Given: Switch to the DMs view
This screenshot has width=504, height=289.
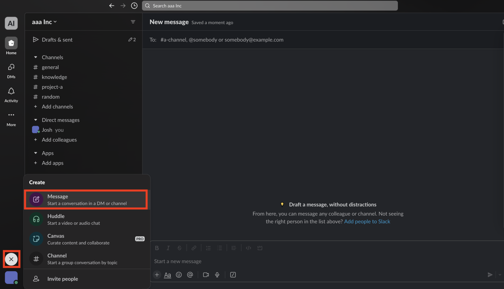Looking at the screenshot, I should [x=11, y=70].
